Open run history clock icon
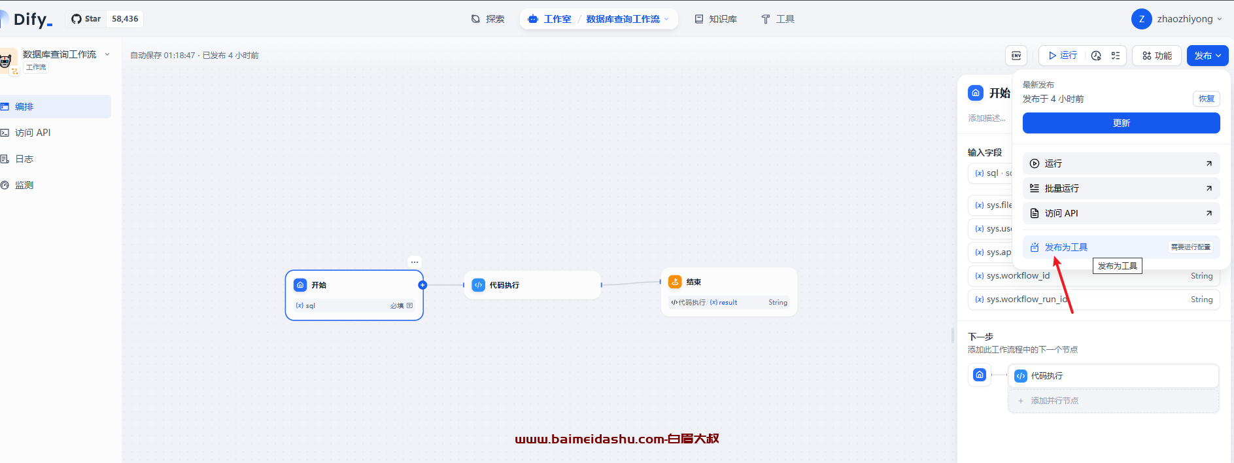Viewport: 1234px width, 463px height. [1096, 56]
